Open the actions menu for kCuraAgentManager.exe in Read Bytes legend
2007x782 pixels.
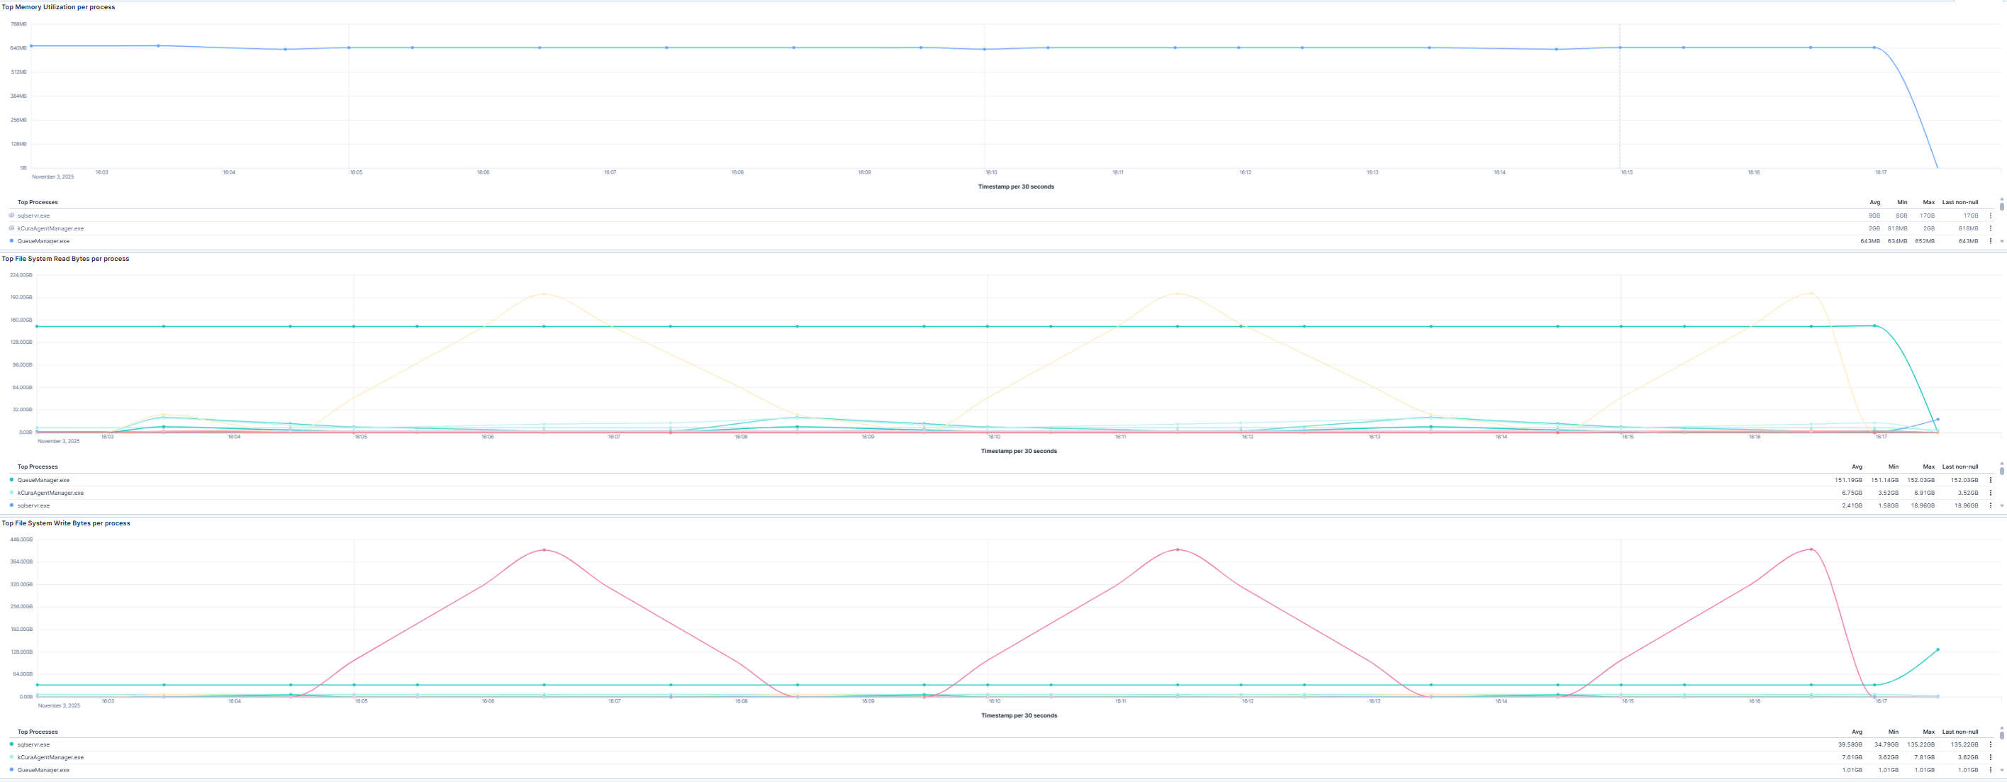pos(1990,492)
